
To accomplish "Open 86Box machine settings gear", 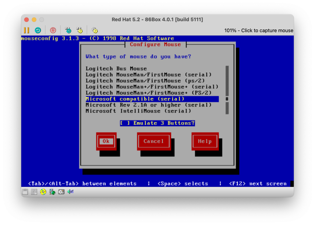I will [x=95, y=30].
